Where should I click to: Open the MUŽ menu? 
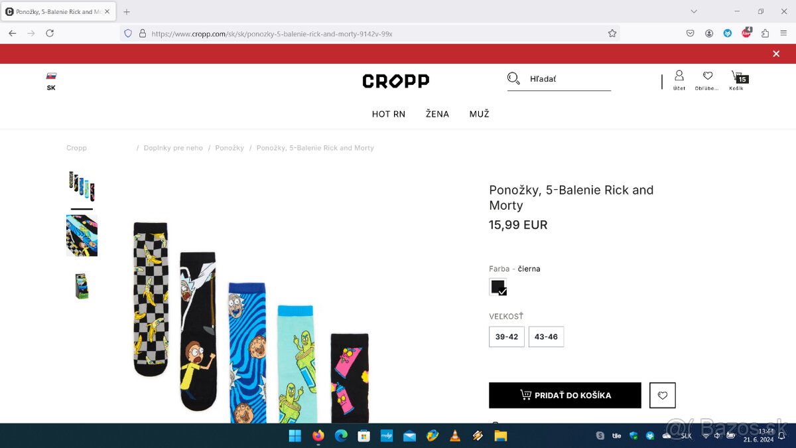480,114
